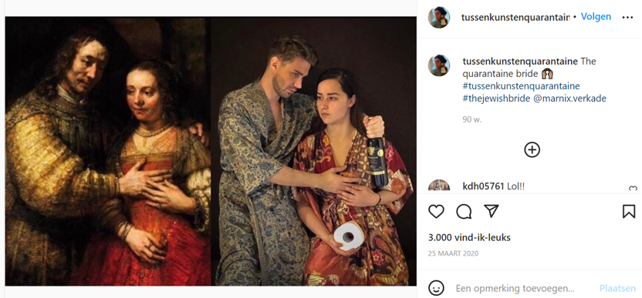This screenshot has width=642, height=298.
Task: Open the caption author avatar picture
Action: [439, 65]
